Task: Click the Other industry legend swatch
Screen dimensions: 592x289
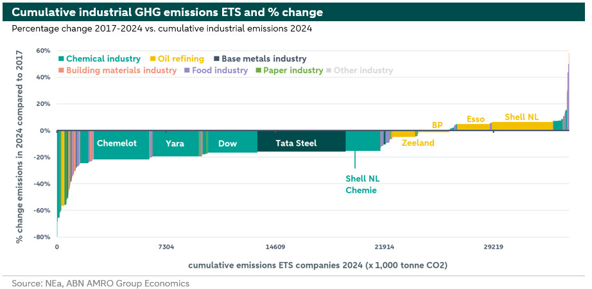Action: coord(329,70)
